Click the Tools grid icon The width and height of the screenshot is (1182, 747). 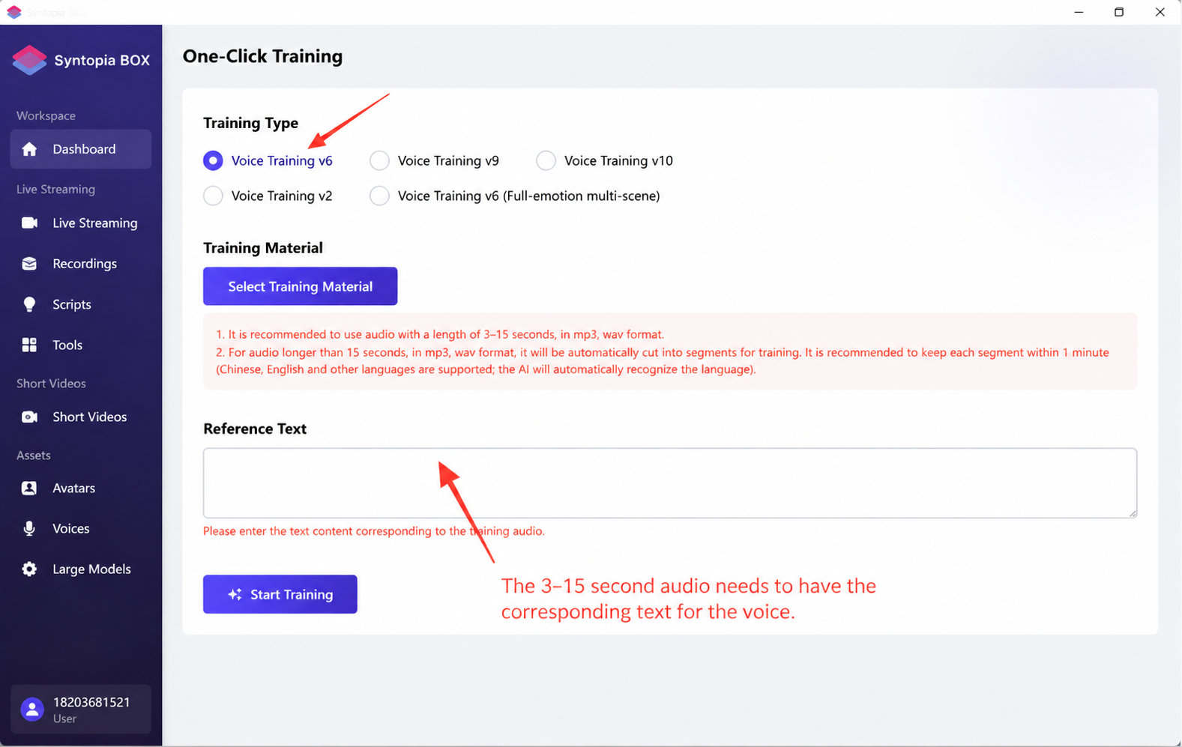tap(29, 345)
